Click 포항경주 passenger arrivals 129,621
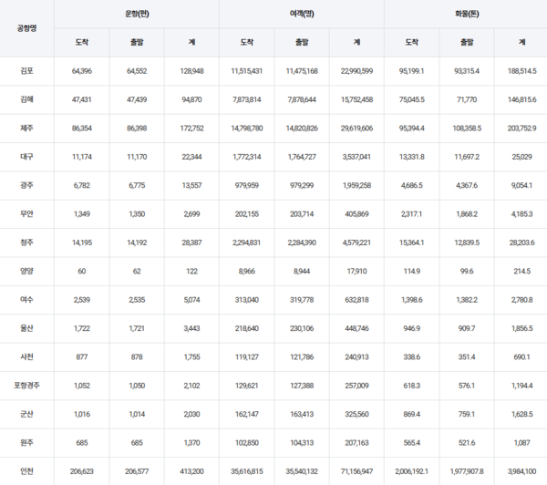Screen dimensions: 547x485 click(x=247, y=386)
